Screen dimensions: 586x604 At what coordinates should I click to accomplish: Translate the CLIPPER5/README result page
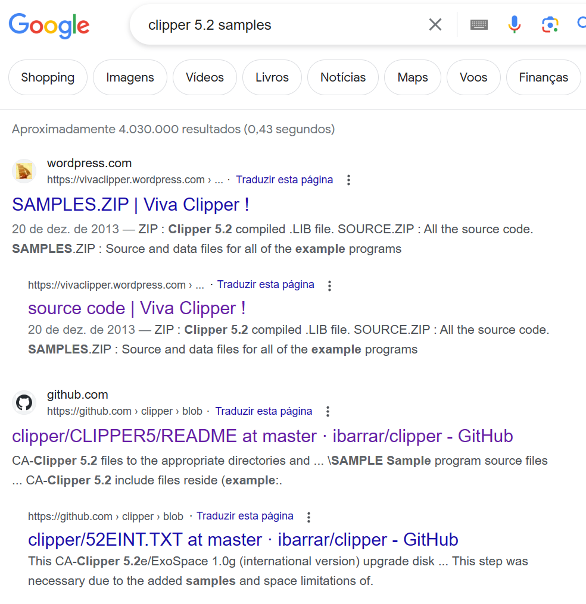coord(263,411)
